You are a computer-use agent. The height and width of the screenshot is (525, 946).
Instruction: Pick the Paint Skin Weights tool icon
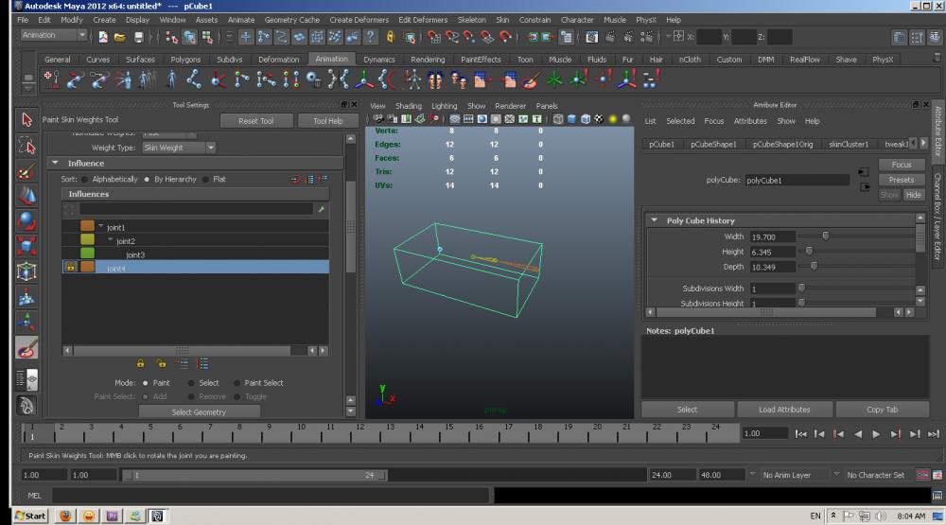[26, 347]
